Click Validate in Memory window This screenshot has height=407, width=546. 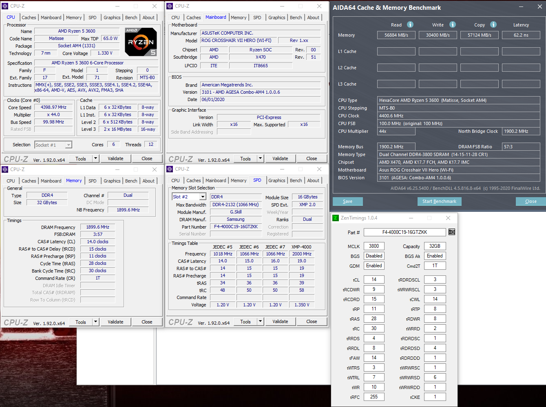115,322
